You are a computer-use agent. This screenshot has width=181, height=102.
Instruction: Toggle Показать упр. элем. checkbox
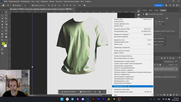pos(33,5)
